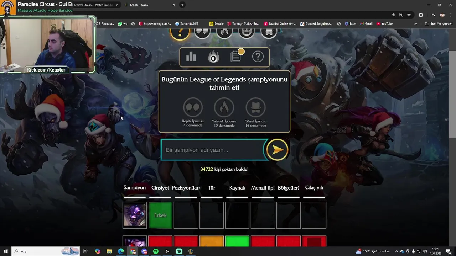The image size is (456, 256).
Task: Open a new browser tab
Action: [182, 5]
